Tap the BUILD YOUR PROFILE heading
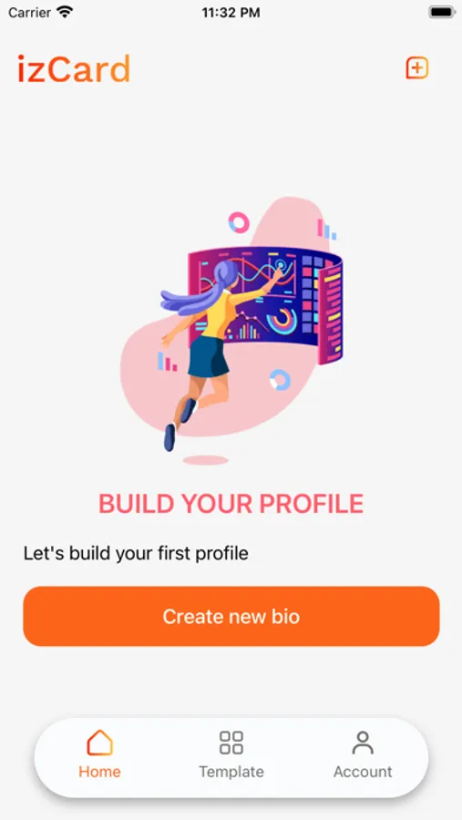Viewport: 462px width, 820px height. (231, 503)
